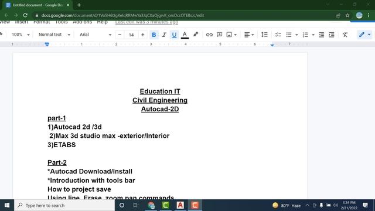Open the Tools menu
Screen dimensions: 375x211
click(x=61, y=22)
